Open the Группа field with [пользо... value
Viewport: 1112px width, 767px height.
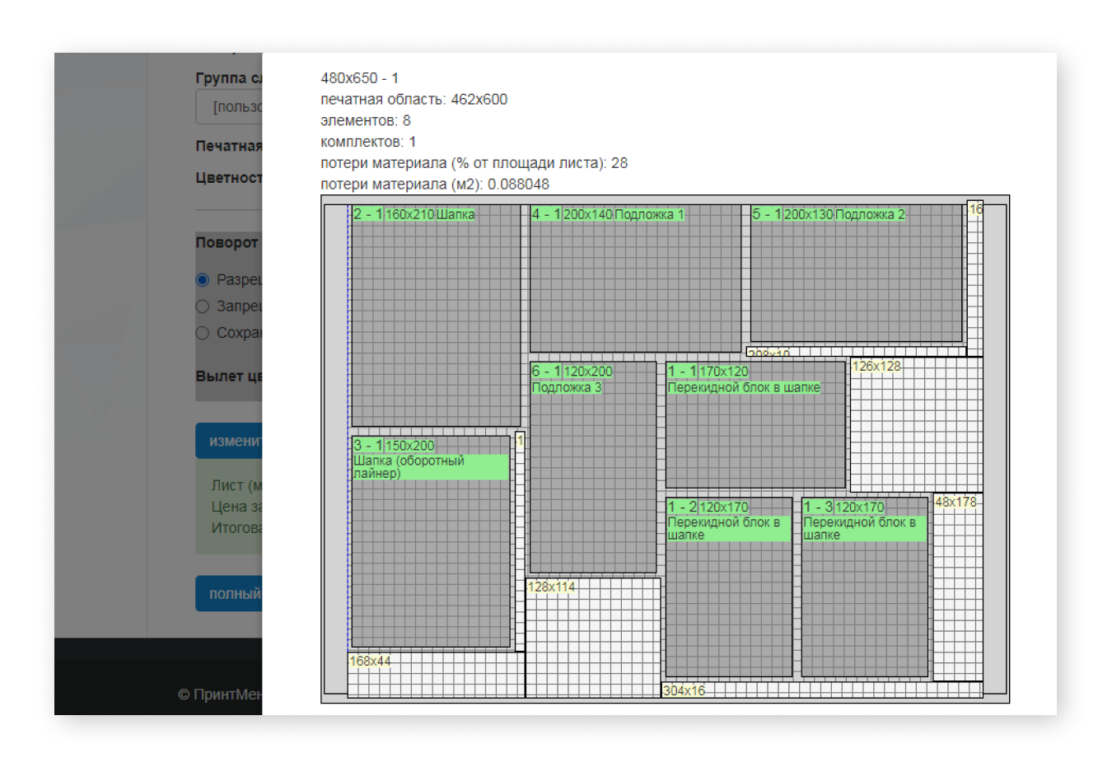229,107
